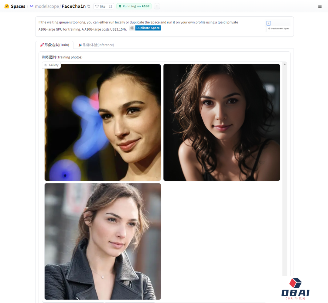This screenshot has width=328, height=303.
Task: Expand the hamburger navigation menu
Action: pyautogui.click(x=320, y=6)
